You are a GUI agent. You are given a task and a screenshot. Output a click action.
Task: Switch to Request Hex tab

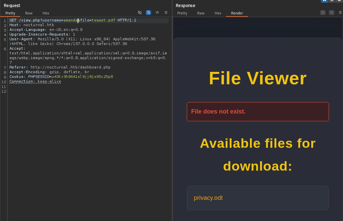click(46, 13)
